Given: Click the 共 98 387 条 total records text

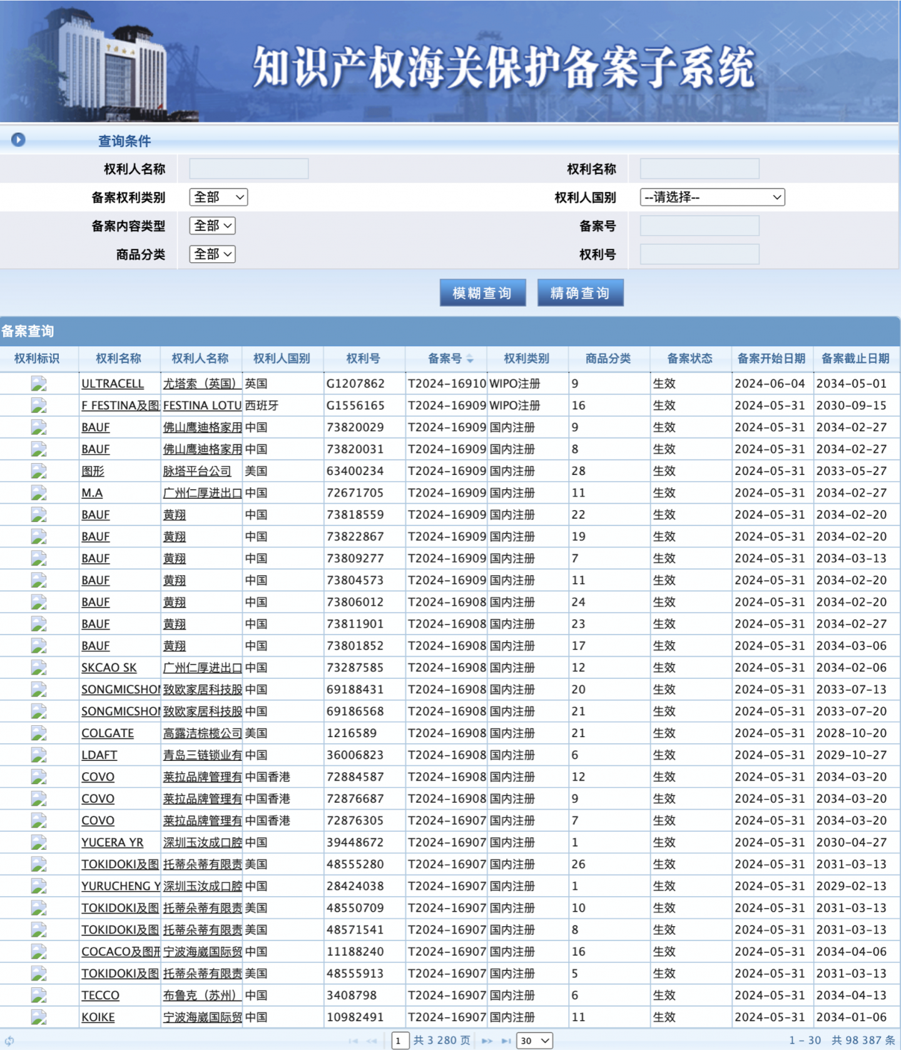Looking at the screenshot, I should click(x=863, y=1041).
